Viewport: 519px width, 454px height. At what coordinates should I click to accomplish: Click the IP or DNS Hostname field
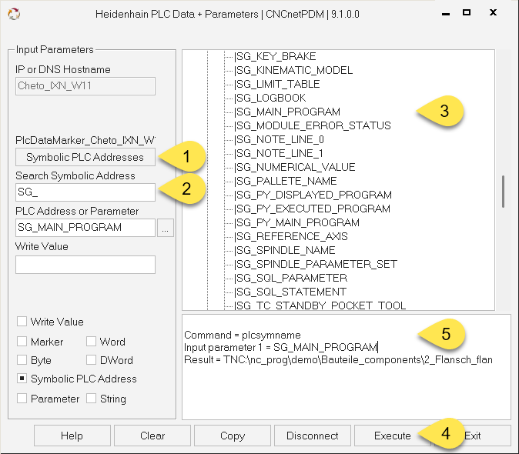(x=85, y=86)
